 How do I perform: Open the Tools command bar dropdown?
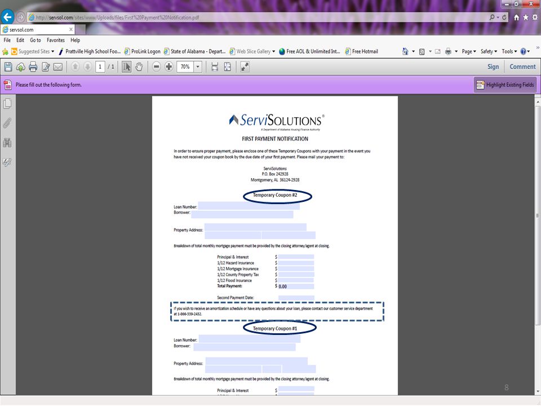[509, 51]
